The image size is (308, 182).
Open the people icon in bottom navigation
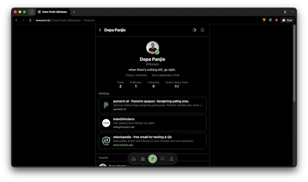(143, 159)
